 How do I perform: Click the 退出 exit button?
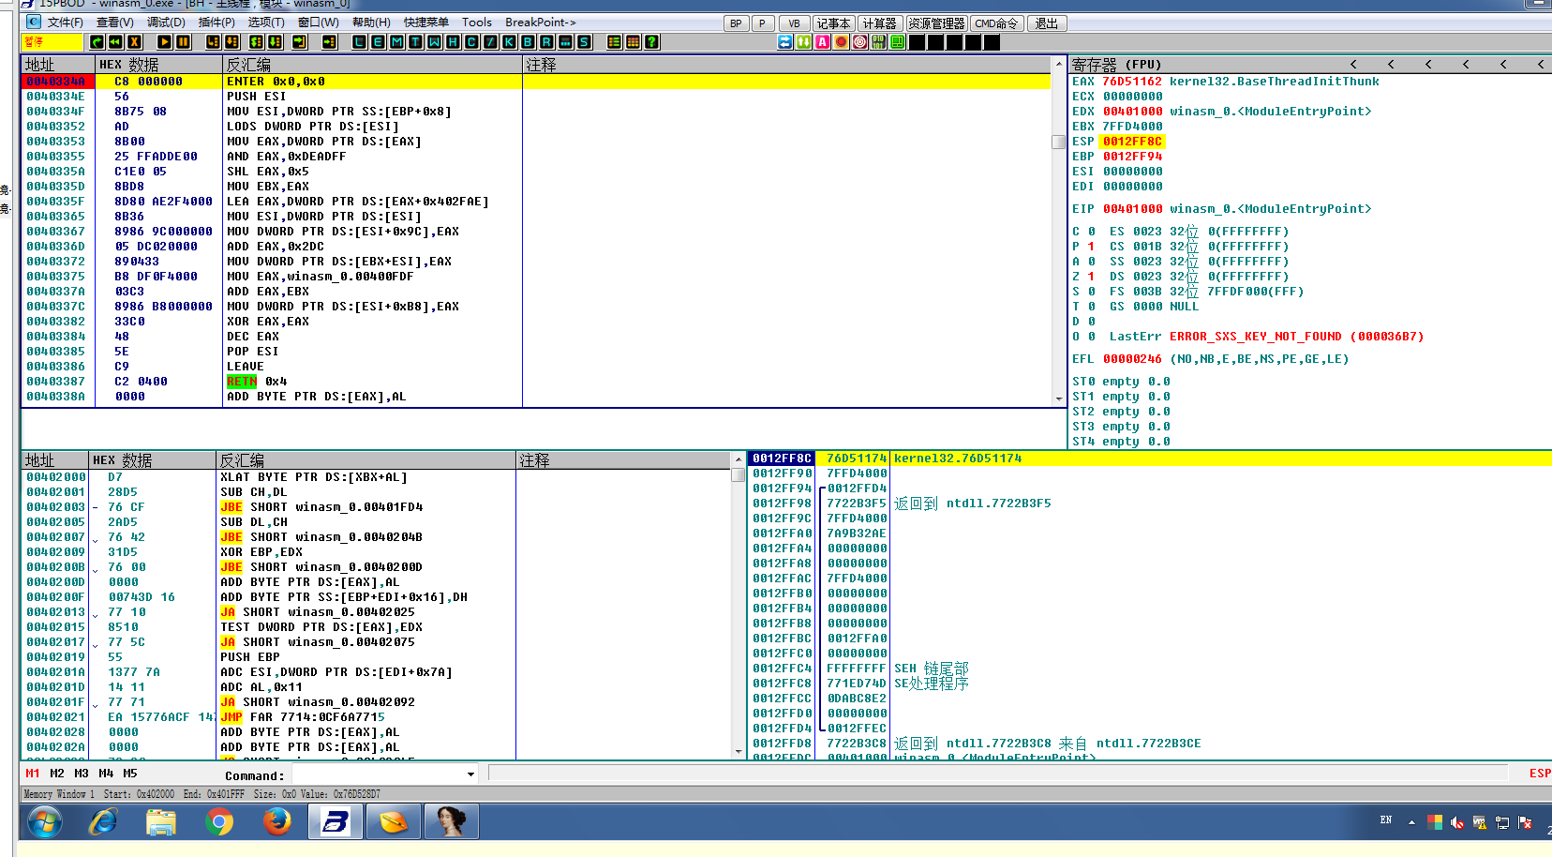[1047, 23]
